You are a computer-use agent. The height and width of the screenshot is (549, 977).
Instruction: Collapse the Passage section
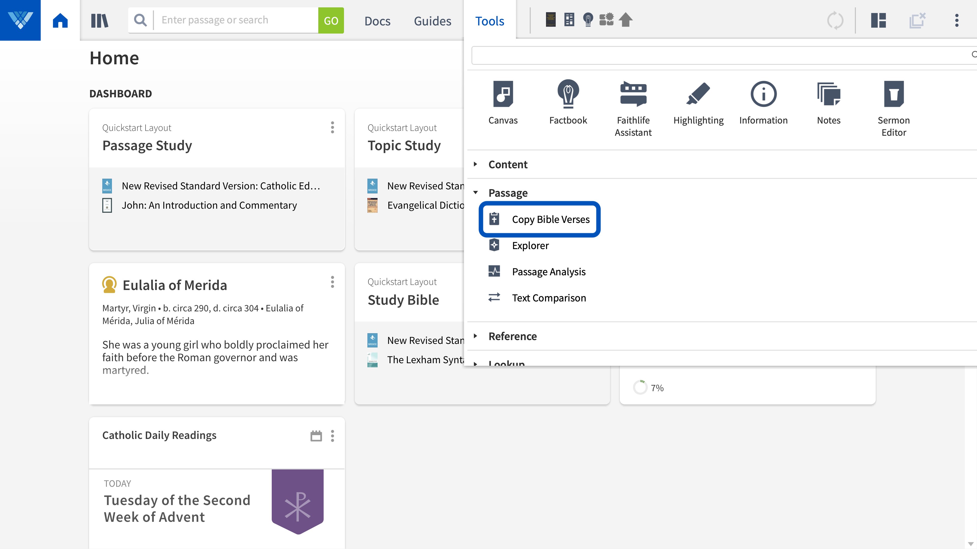click(508, 193)
